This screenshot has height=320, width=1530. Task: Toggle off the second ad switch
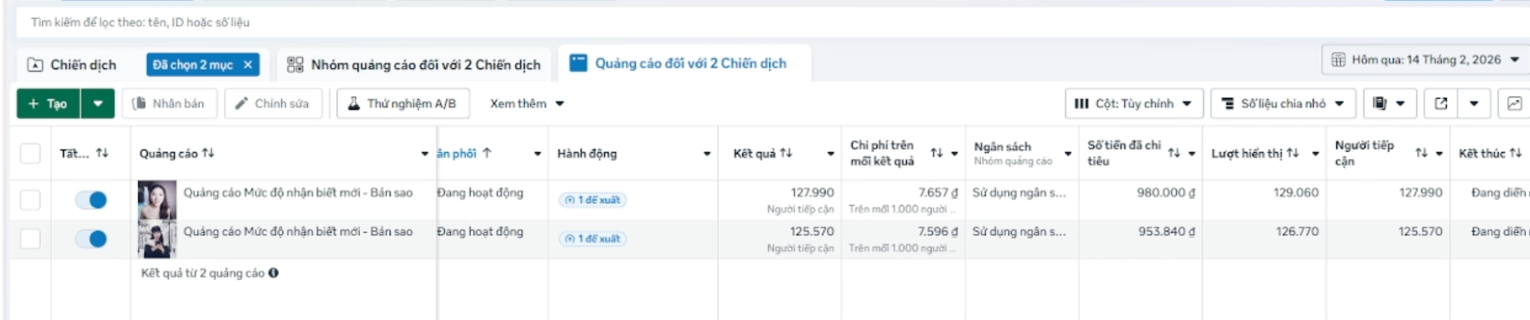91,239
